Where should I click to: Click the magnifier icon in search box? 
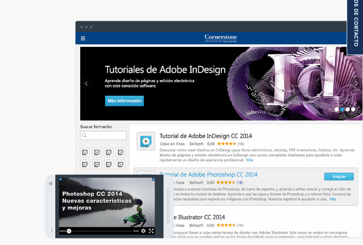[x=84, y=136]
